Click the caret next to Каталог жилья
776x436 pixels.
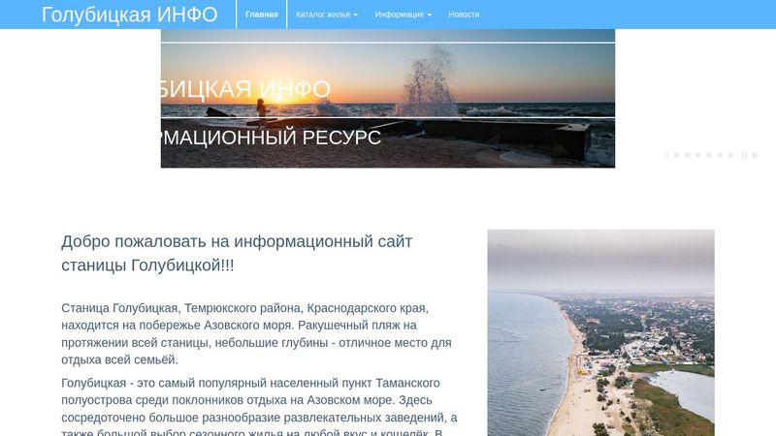click(x=355, y=15)
